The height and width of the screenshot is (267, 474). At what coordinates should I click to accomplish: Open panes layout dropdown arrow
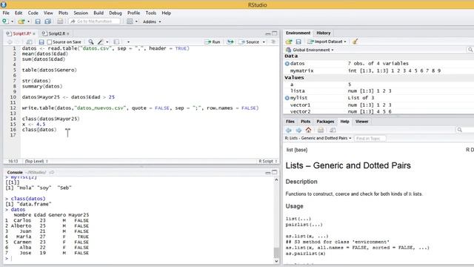coord(136,22)
